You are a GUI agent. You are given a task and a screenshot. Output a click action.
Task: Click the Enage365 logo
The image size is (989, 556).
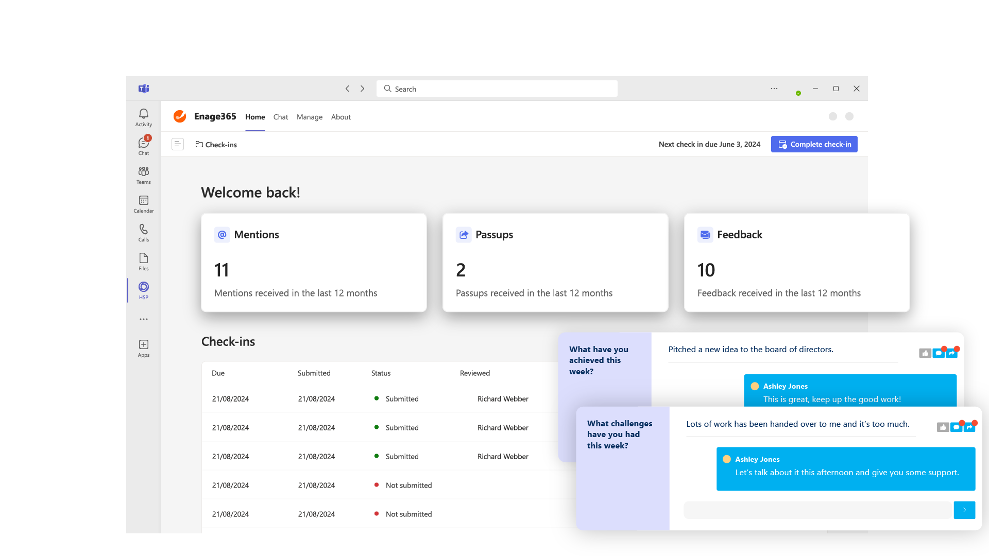pyautogui.click(x=180, y=116)
